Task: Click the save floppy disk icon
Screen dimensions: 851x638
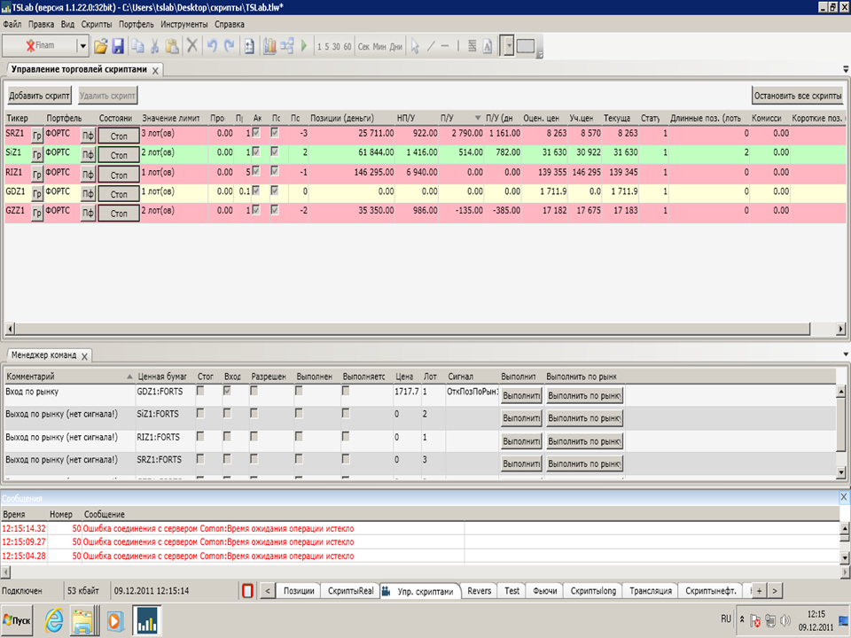Action: (x=118, y=46)
